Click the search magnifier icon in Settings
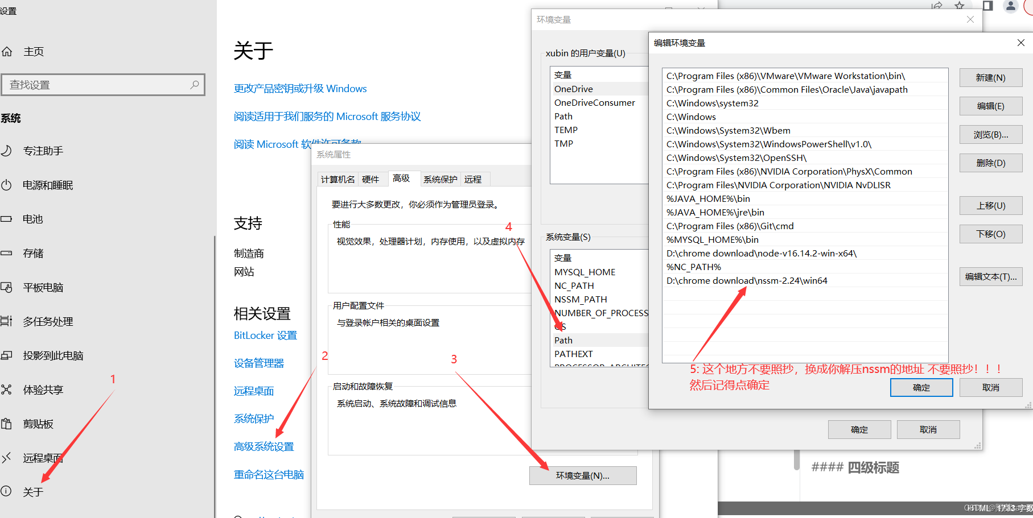This screenshot has width=1033, height=518. point(195,85)
